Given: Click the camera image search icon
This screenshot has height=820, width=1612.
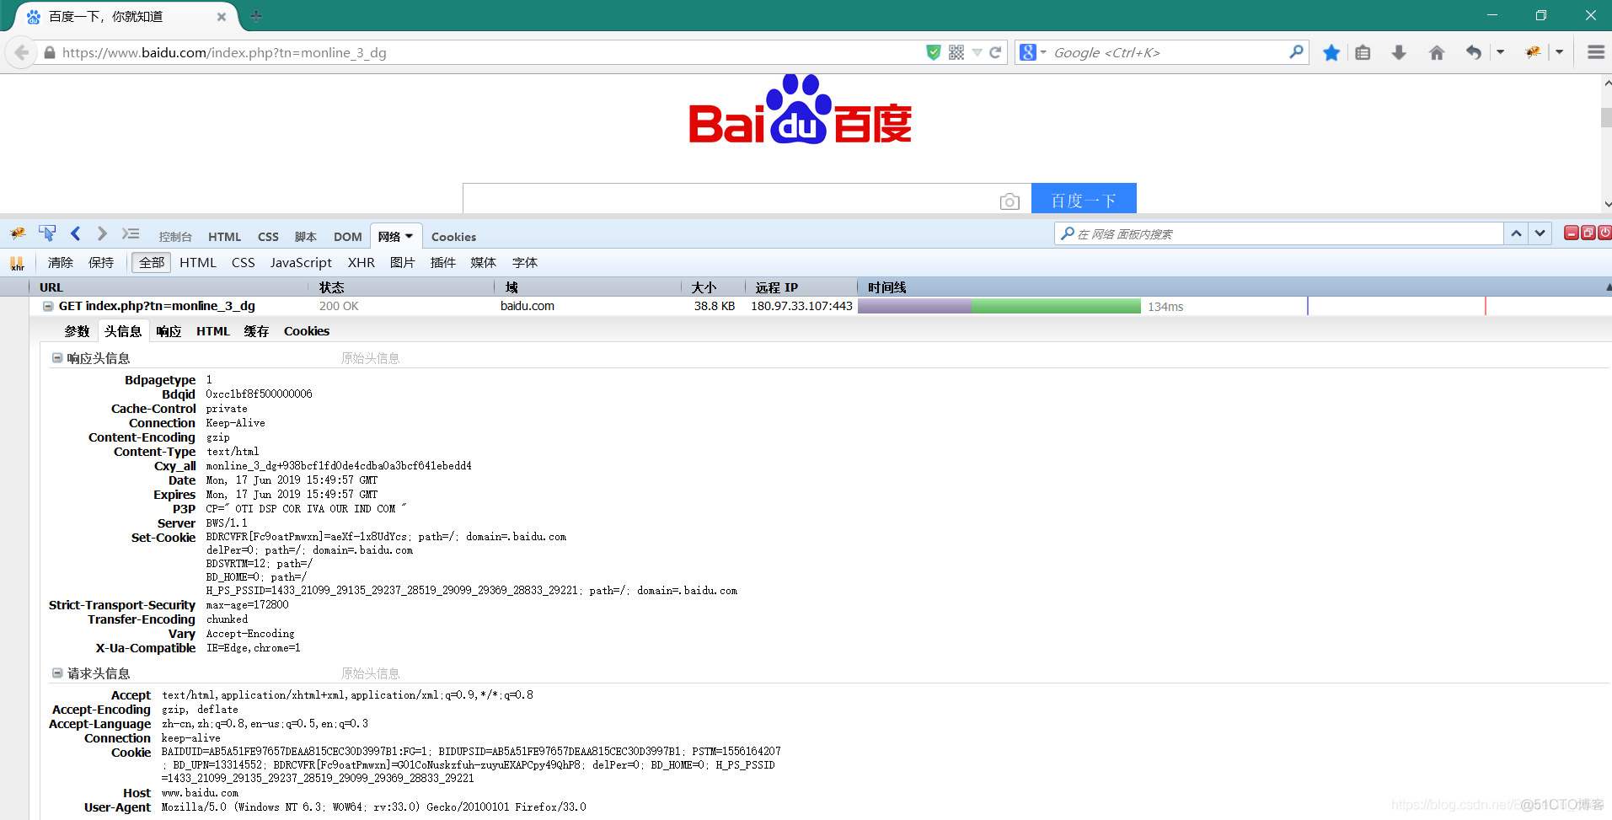Looking at the screenshot, I should pos(1010,201).
